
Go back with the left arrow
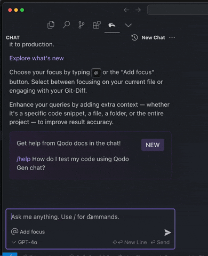point(126,10)
